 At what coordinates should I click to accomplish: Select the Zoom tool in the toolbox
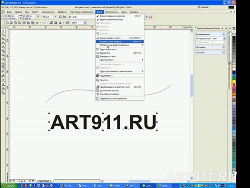click(x=3, y=43)
